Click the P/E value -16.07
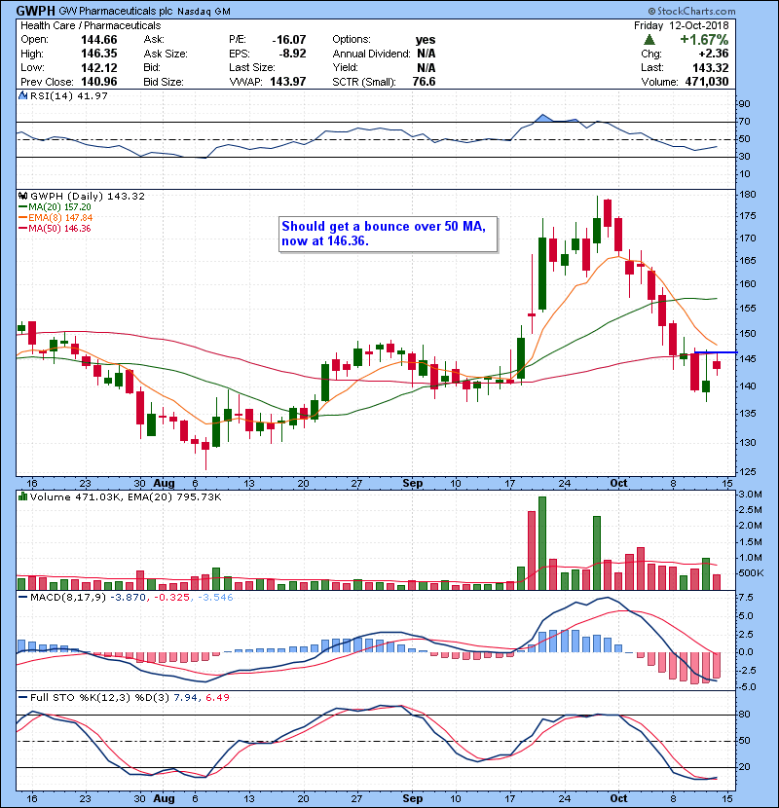779x808 pixels. point(288,40)
